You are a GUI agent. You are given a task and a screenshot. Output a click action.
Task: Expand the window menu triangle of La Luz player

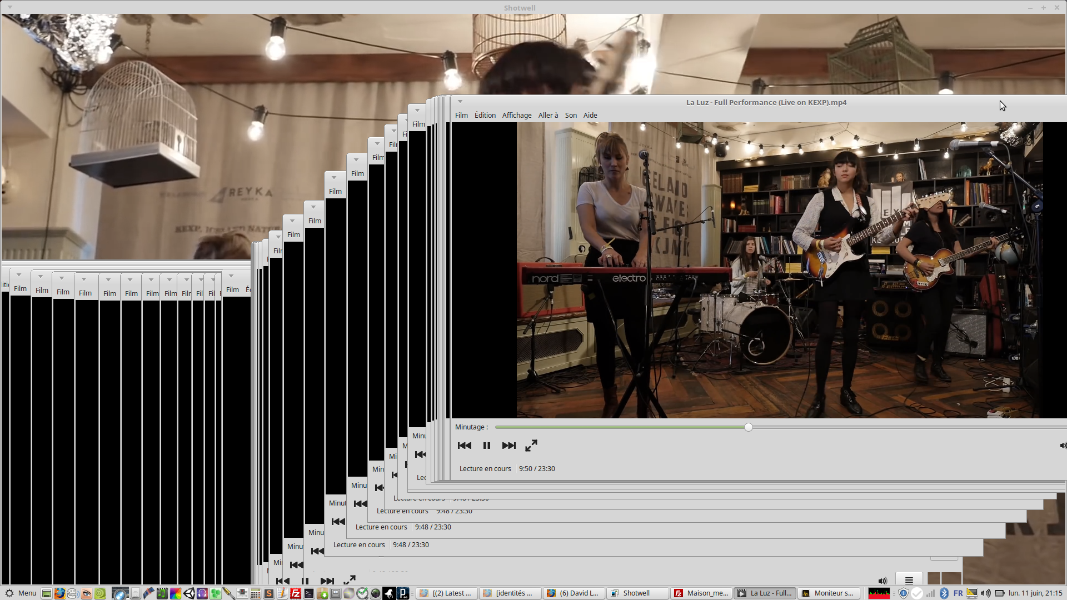(460, 102)
